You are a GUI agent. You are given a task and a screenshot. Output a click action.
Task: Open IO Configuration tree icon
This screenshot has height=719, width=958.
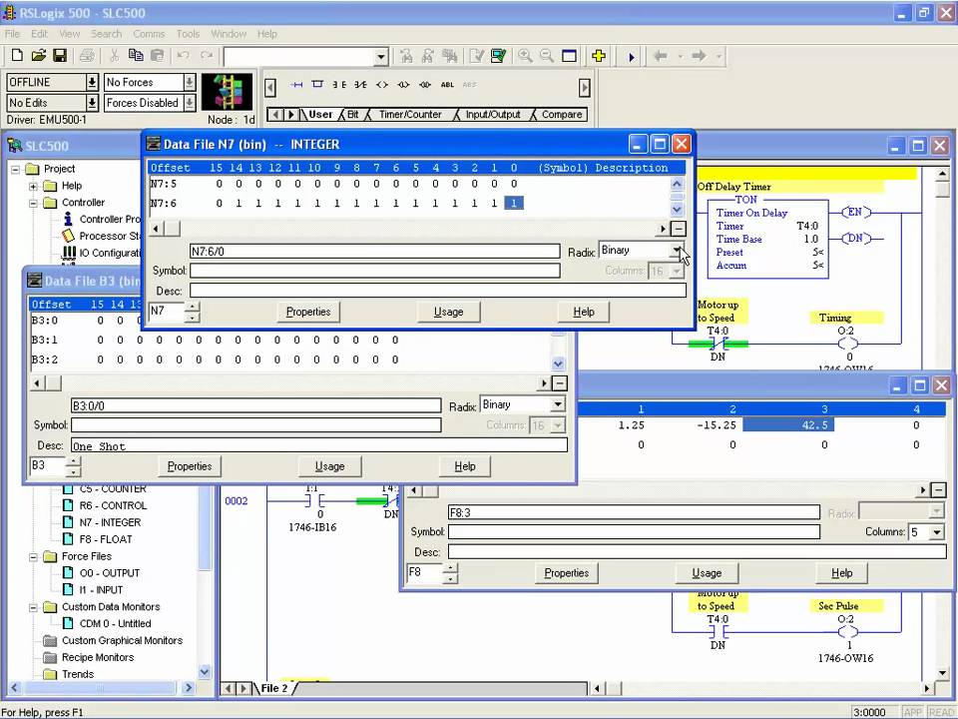pos(69,252)
